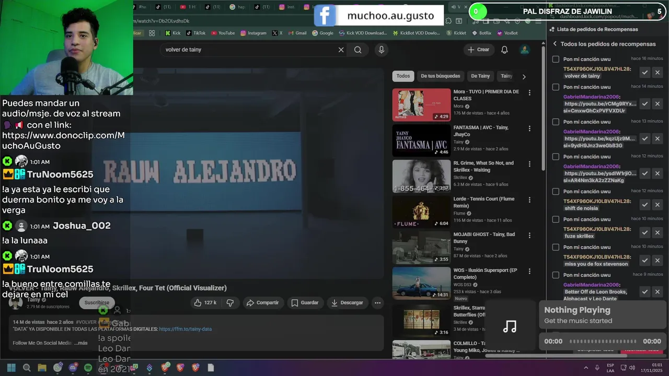Click the Crear button
Screen dimensions: 669x376
tap(479, 50)
